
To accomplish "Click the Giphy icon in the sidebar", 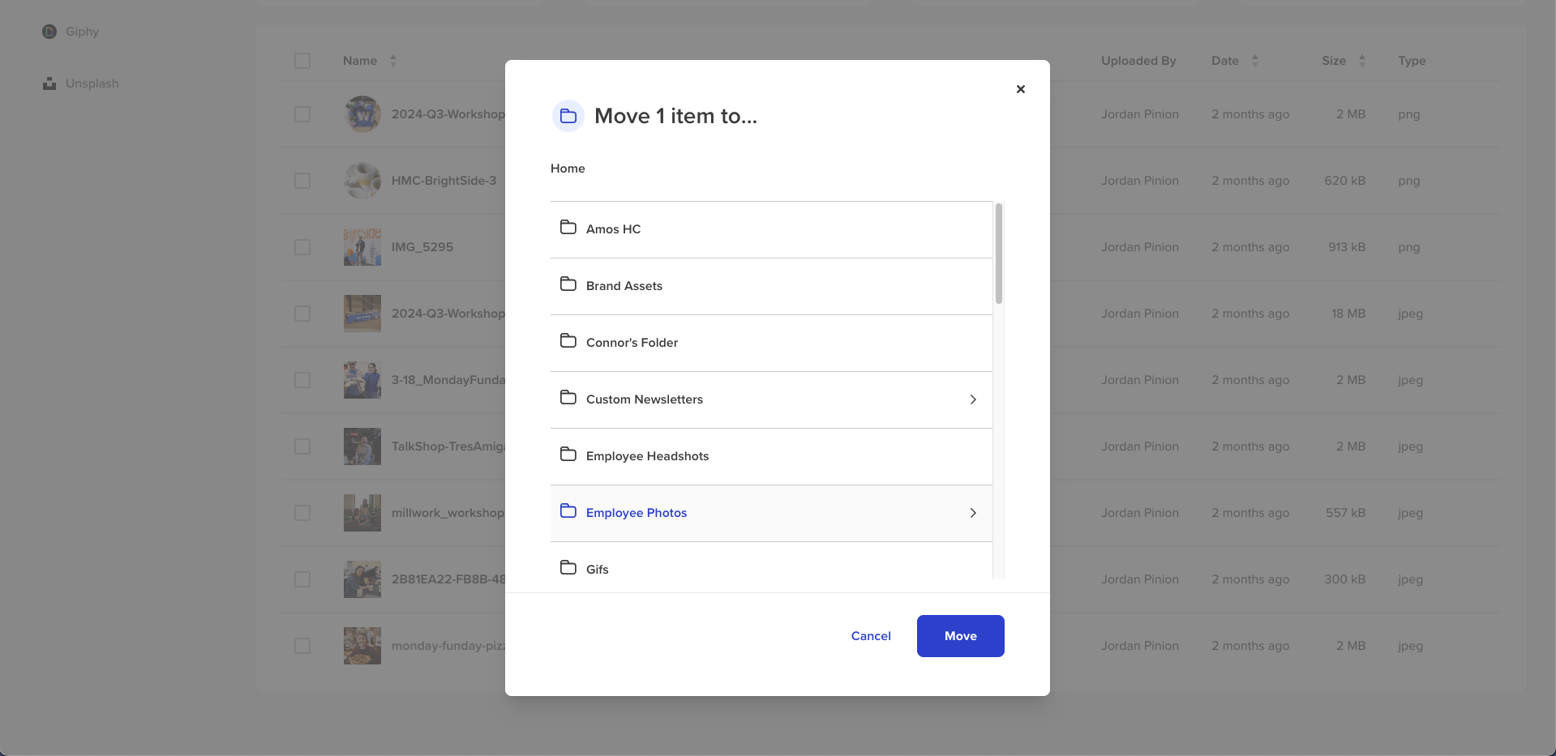I will 49,32.
